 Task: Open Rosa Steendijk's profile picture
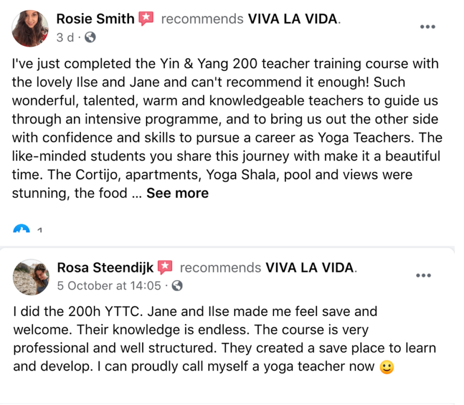[31, 277]
